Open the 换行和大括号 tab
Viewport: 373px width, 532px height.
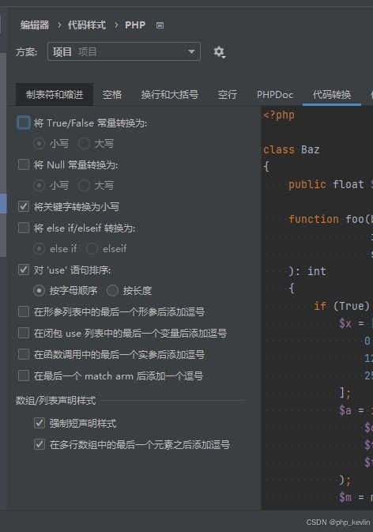click(x=170, y=95)
